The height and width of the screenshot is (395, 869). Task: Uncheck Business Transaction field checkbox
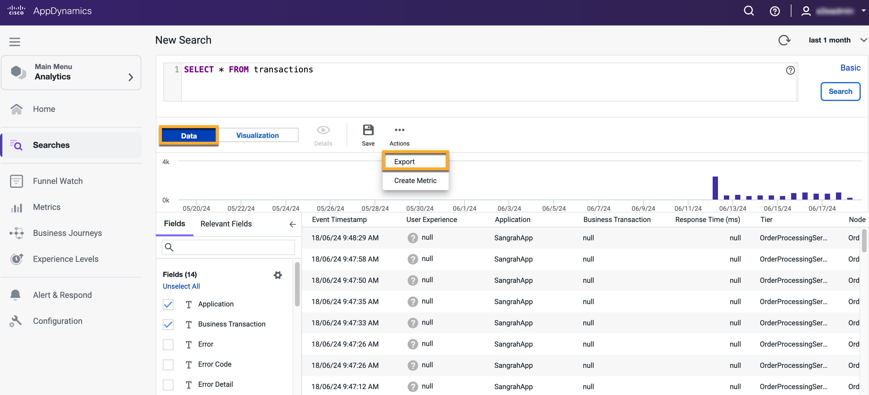tap(168, 324)
